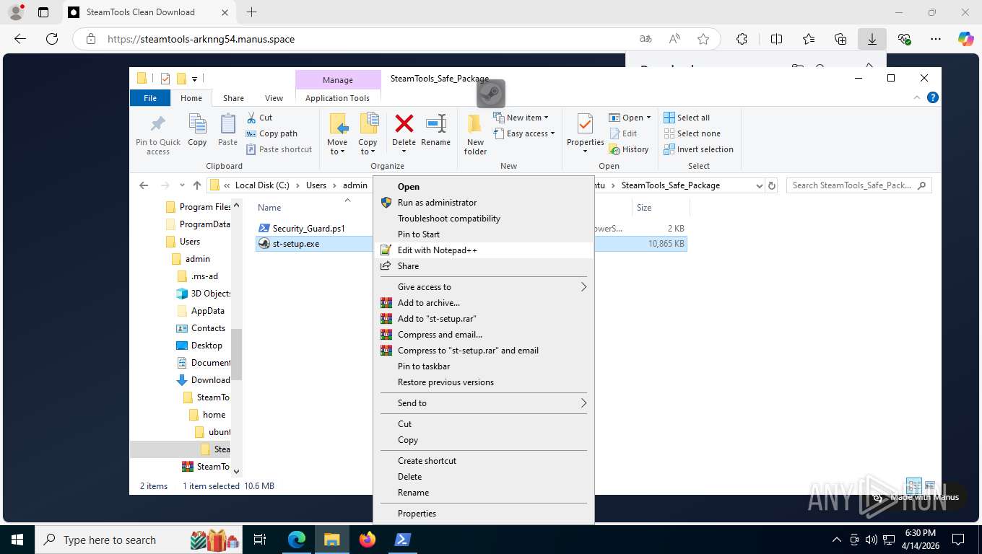The height and width of the screenshot is (554, 982).
Task: Click Invert selection in ribbon
Action: [x=698, y=149]
